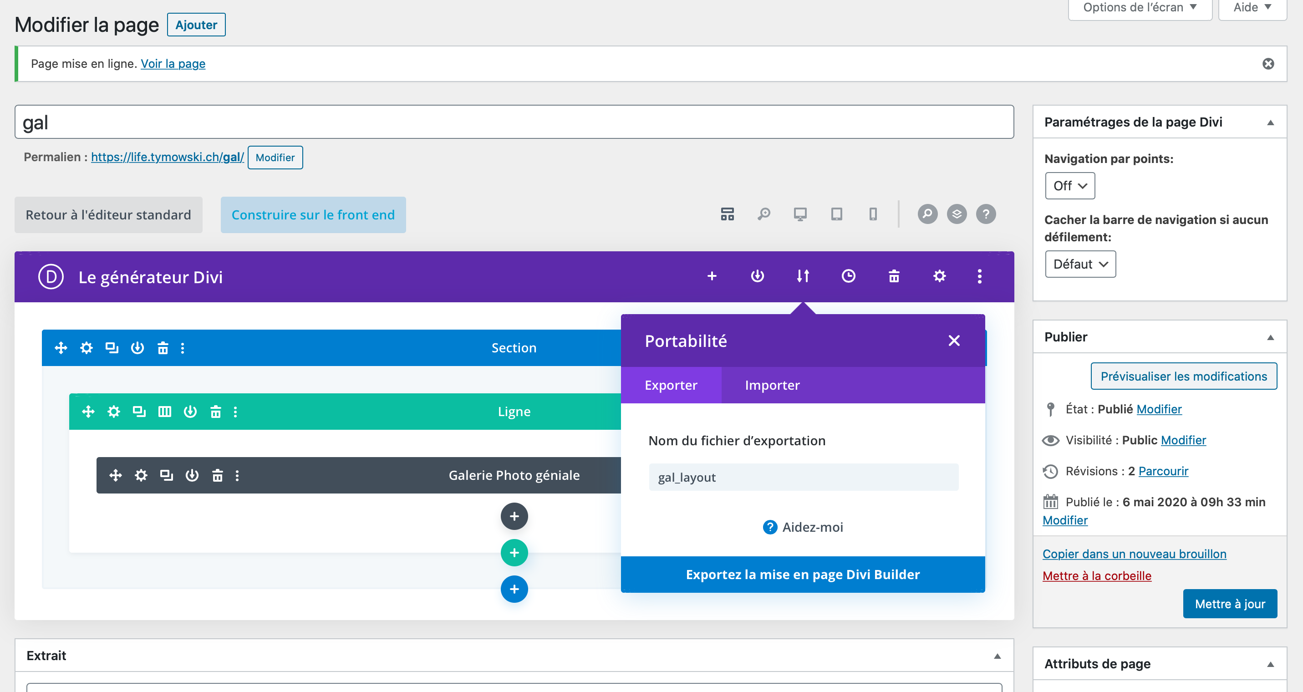
Task: Click the Divi builder clear layout trash icon
Action: (x=894, y=276)
